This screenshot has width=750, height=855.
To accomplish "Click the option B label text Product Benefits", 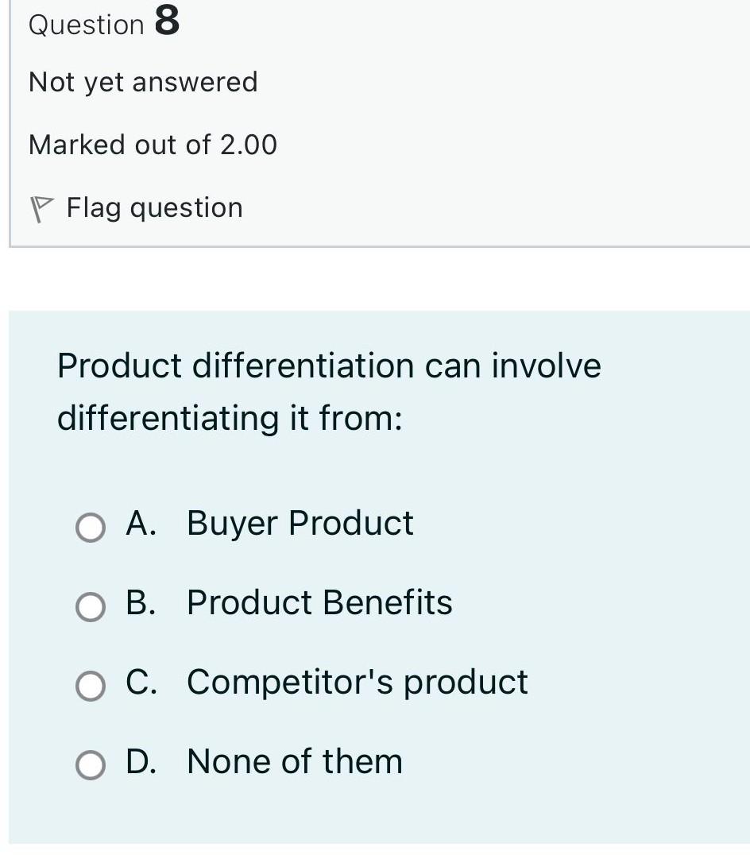I will click(319, 602).
